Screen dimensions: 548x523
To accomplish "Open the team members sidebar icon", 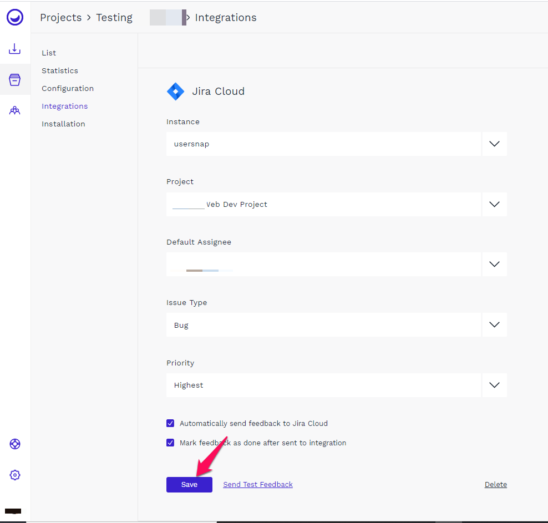I will click(14, 111).
